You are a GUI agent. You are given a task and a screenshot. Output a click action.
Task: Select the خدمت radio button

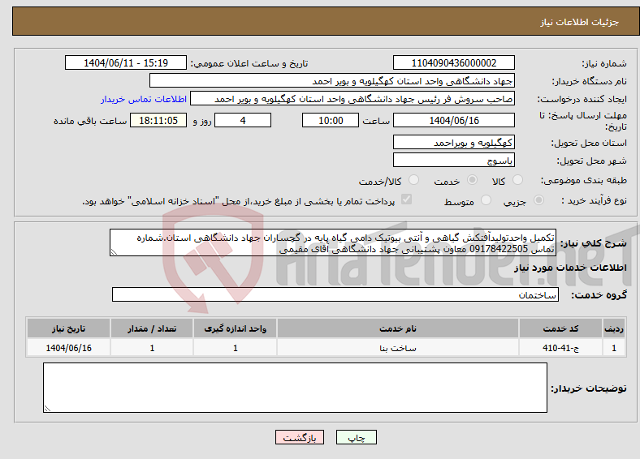tap(472, 180)
